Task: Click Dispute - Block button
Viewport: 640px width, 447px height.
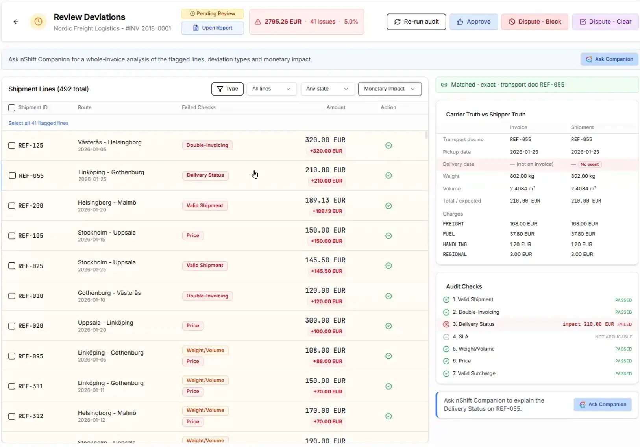Action: point(535,22)
